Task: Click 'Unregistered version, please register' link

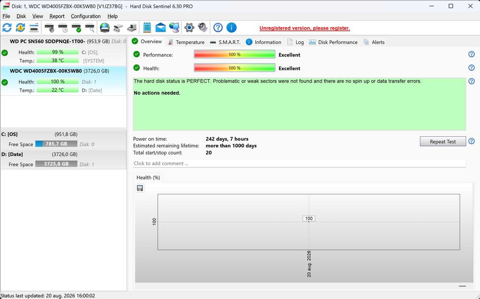Action: tap(305, 28)
